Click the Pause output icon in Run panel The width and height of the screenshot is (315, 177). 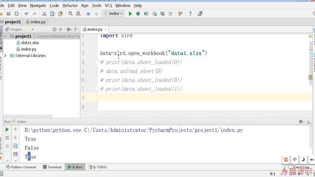pyautogui.click(x=7, y=147)
